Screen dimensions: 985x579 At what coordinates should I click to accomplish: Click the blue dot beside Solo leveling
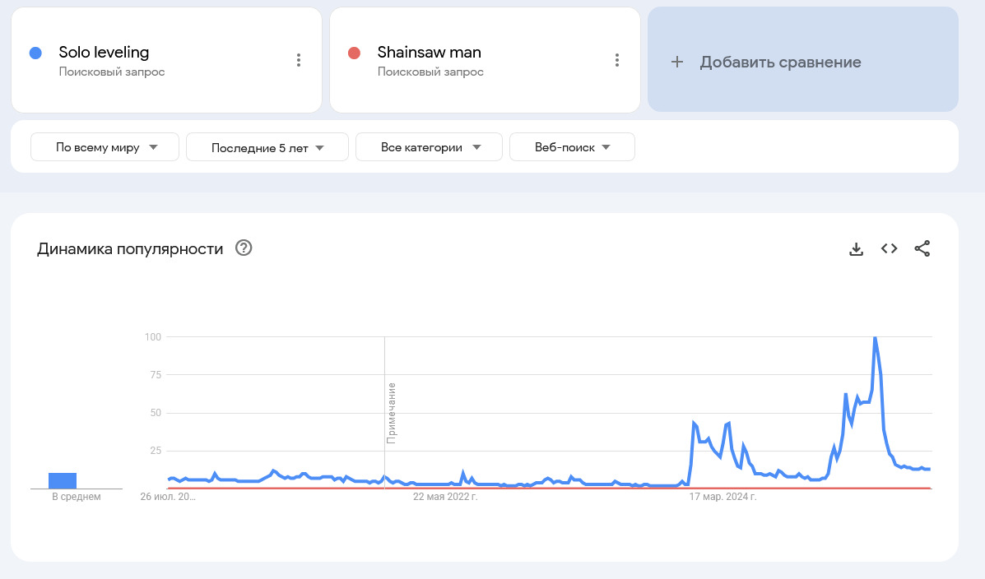pos(35,53)
